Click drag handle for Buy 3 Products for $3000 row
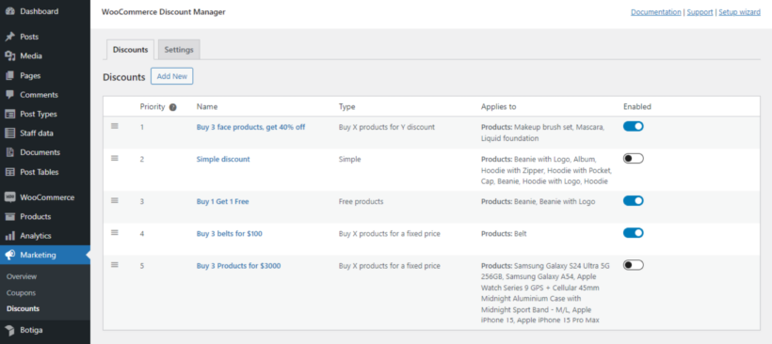The height and width of the screenshot is (344, 772). 115,265
